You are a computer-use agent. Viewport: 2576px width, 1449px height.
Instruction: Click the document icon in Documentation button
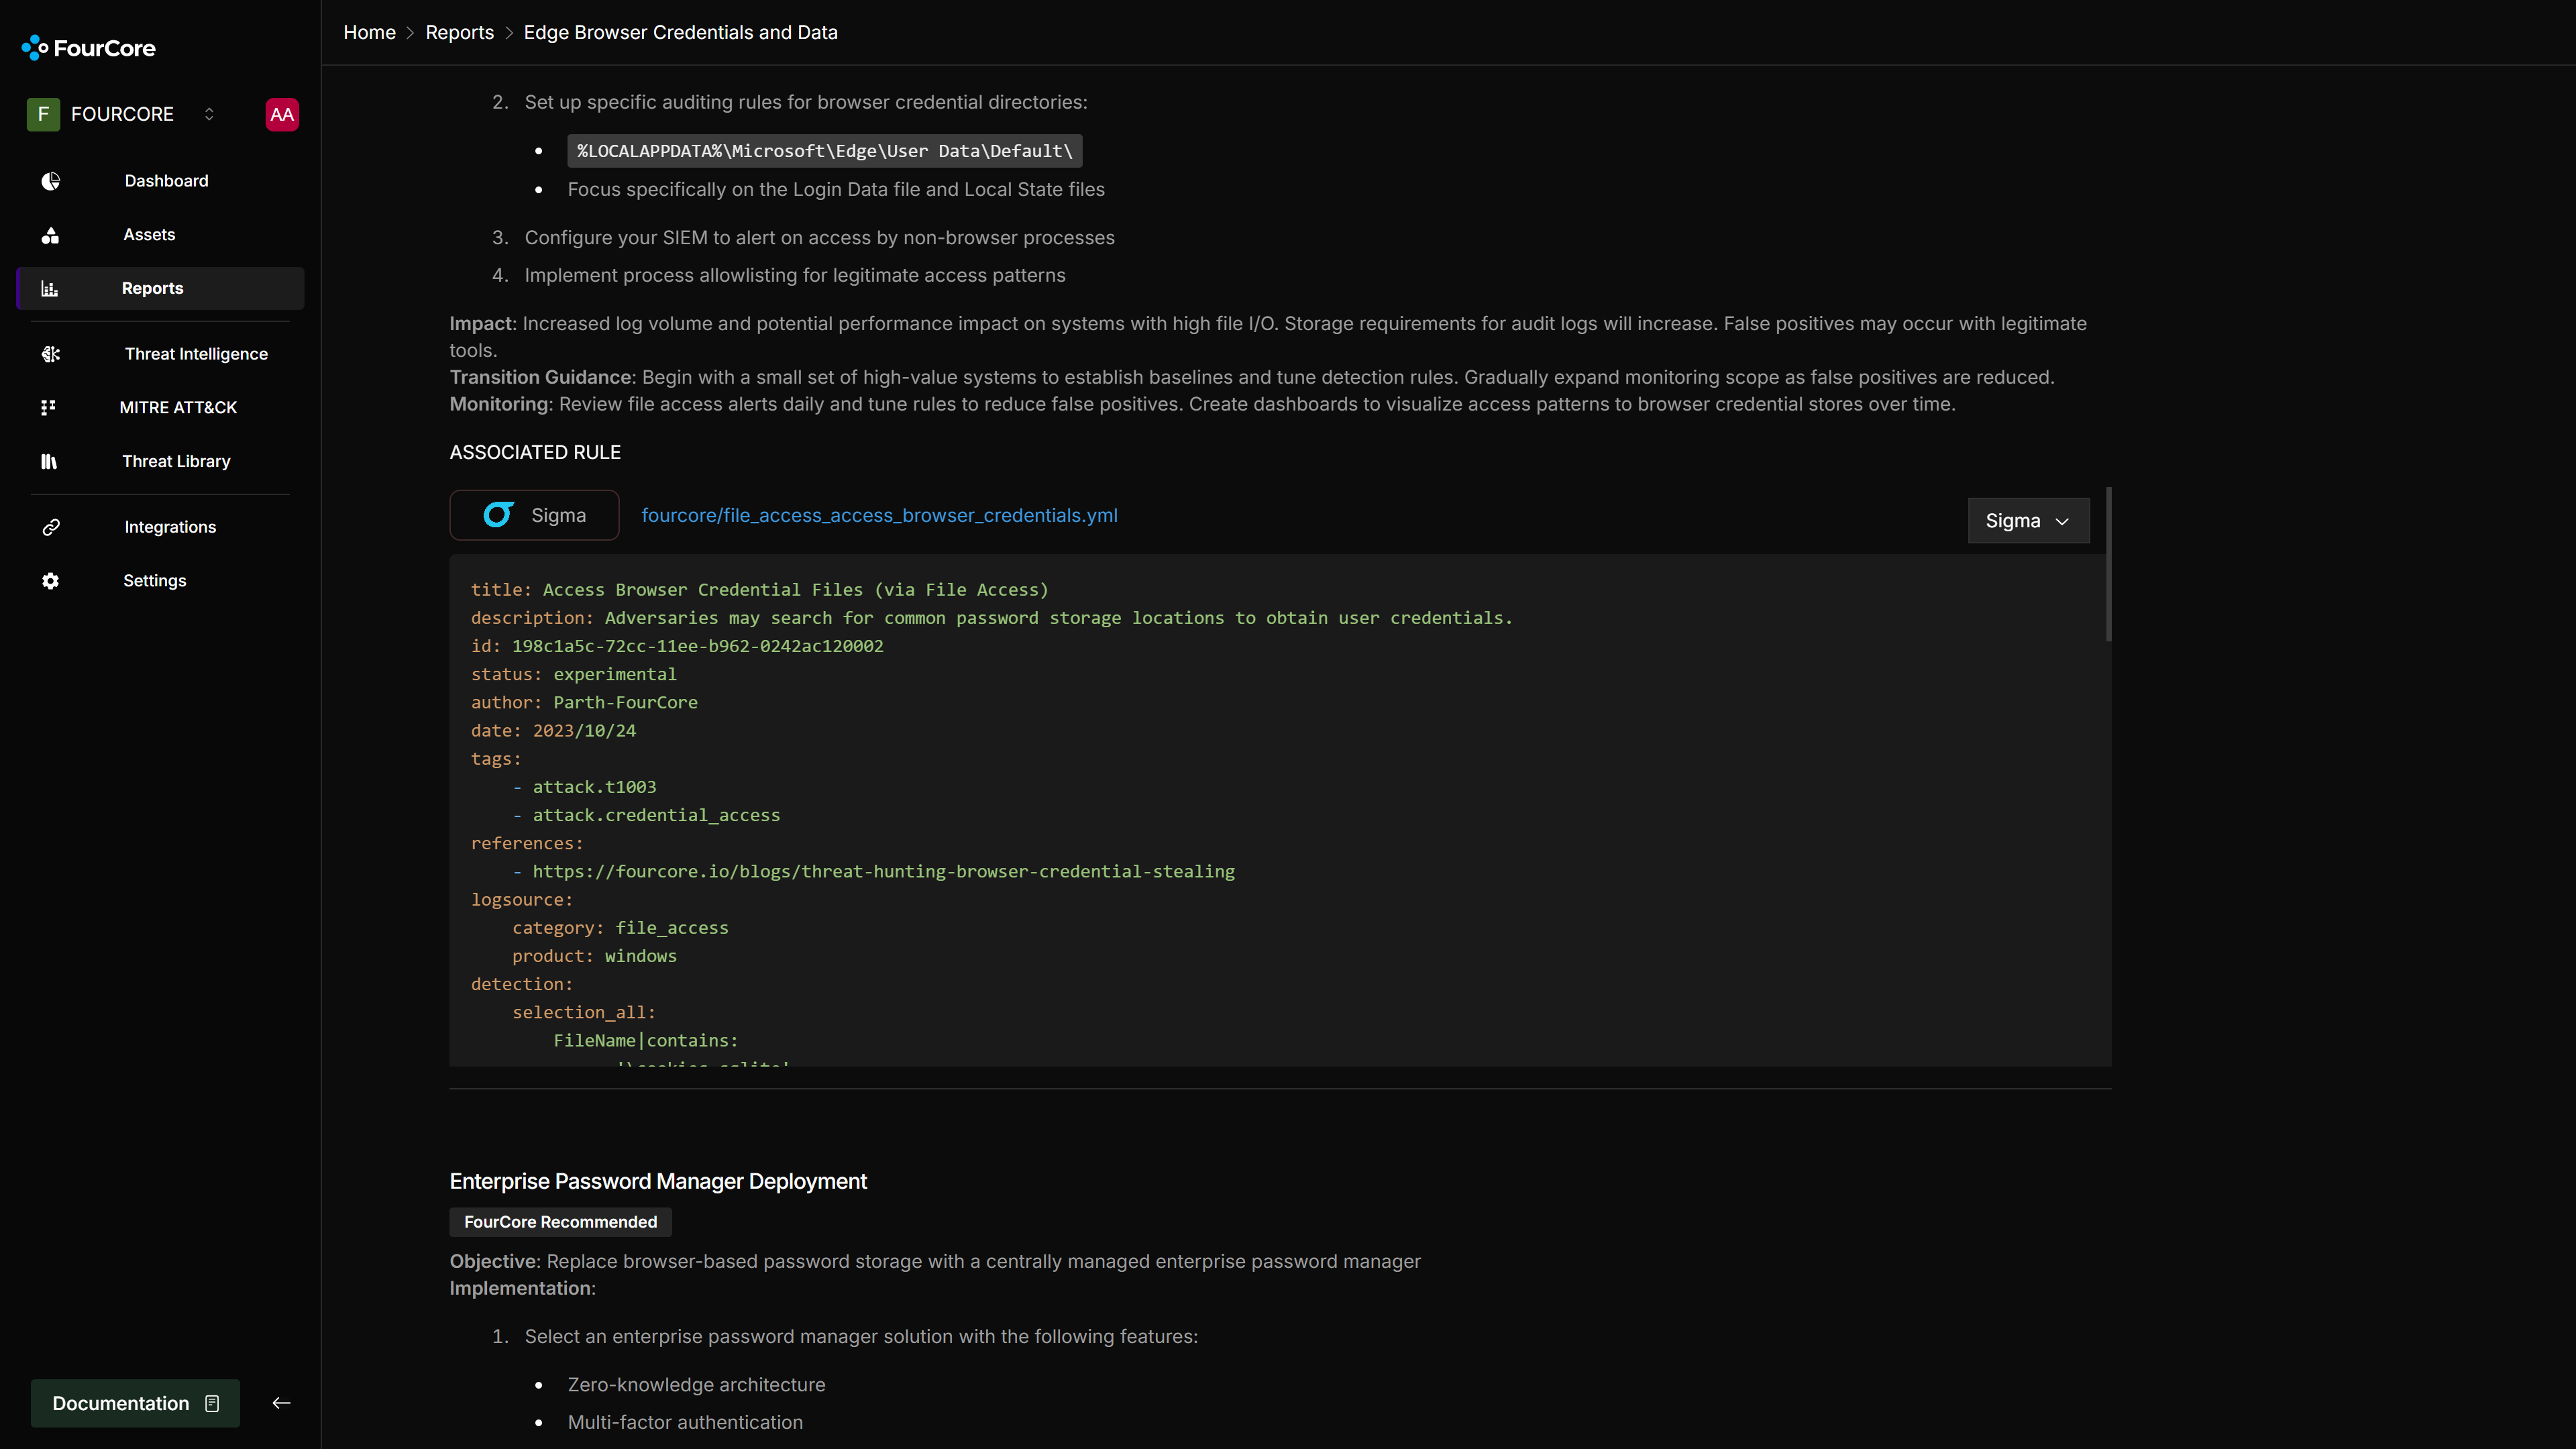click(212, 1403)
